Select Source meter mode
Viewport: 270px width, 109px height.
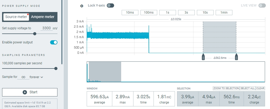16,17
